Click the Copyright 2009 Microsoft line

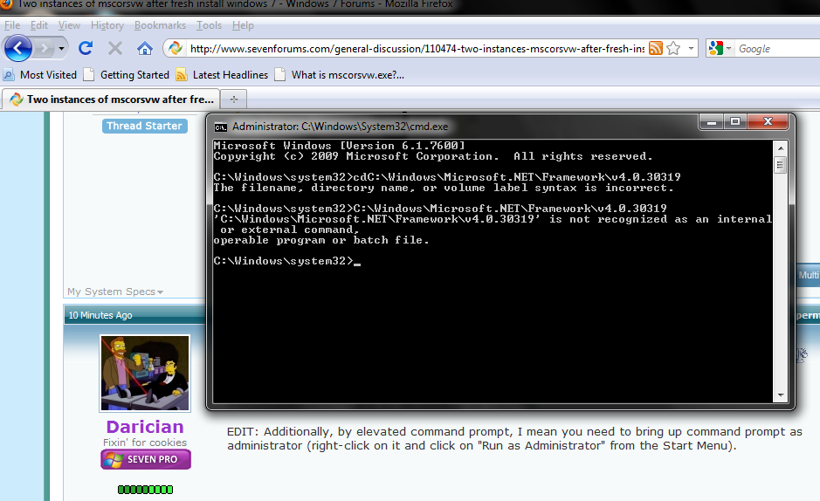(x=433, y=156)
